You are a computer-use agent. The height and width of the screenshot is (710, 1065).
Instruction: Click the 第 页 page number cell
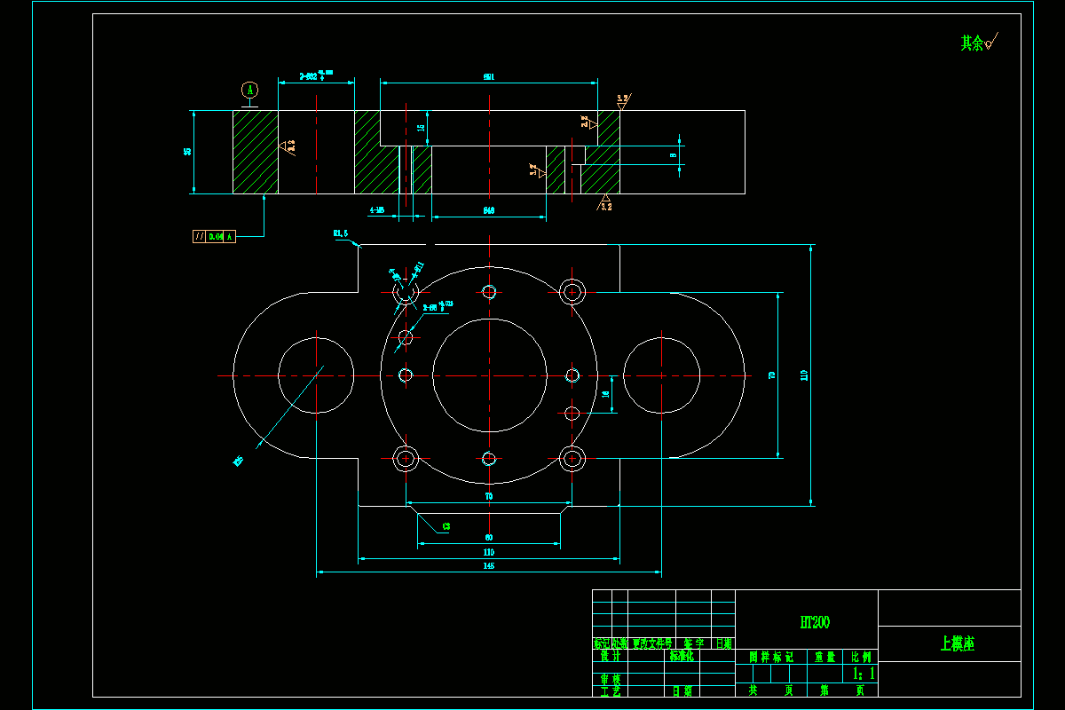coord(840,689)
